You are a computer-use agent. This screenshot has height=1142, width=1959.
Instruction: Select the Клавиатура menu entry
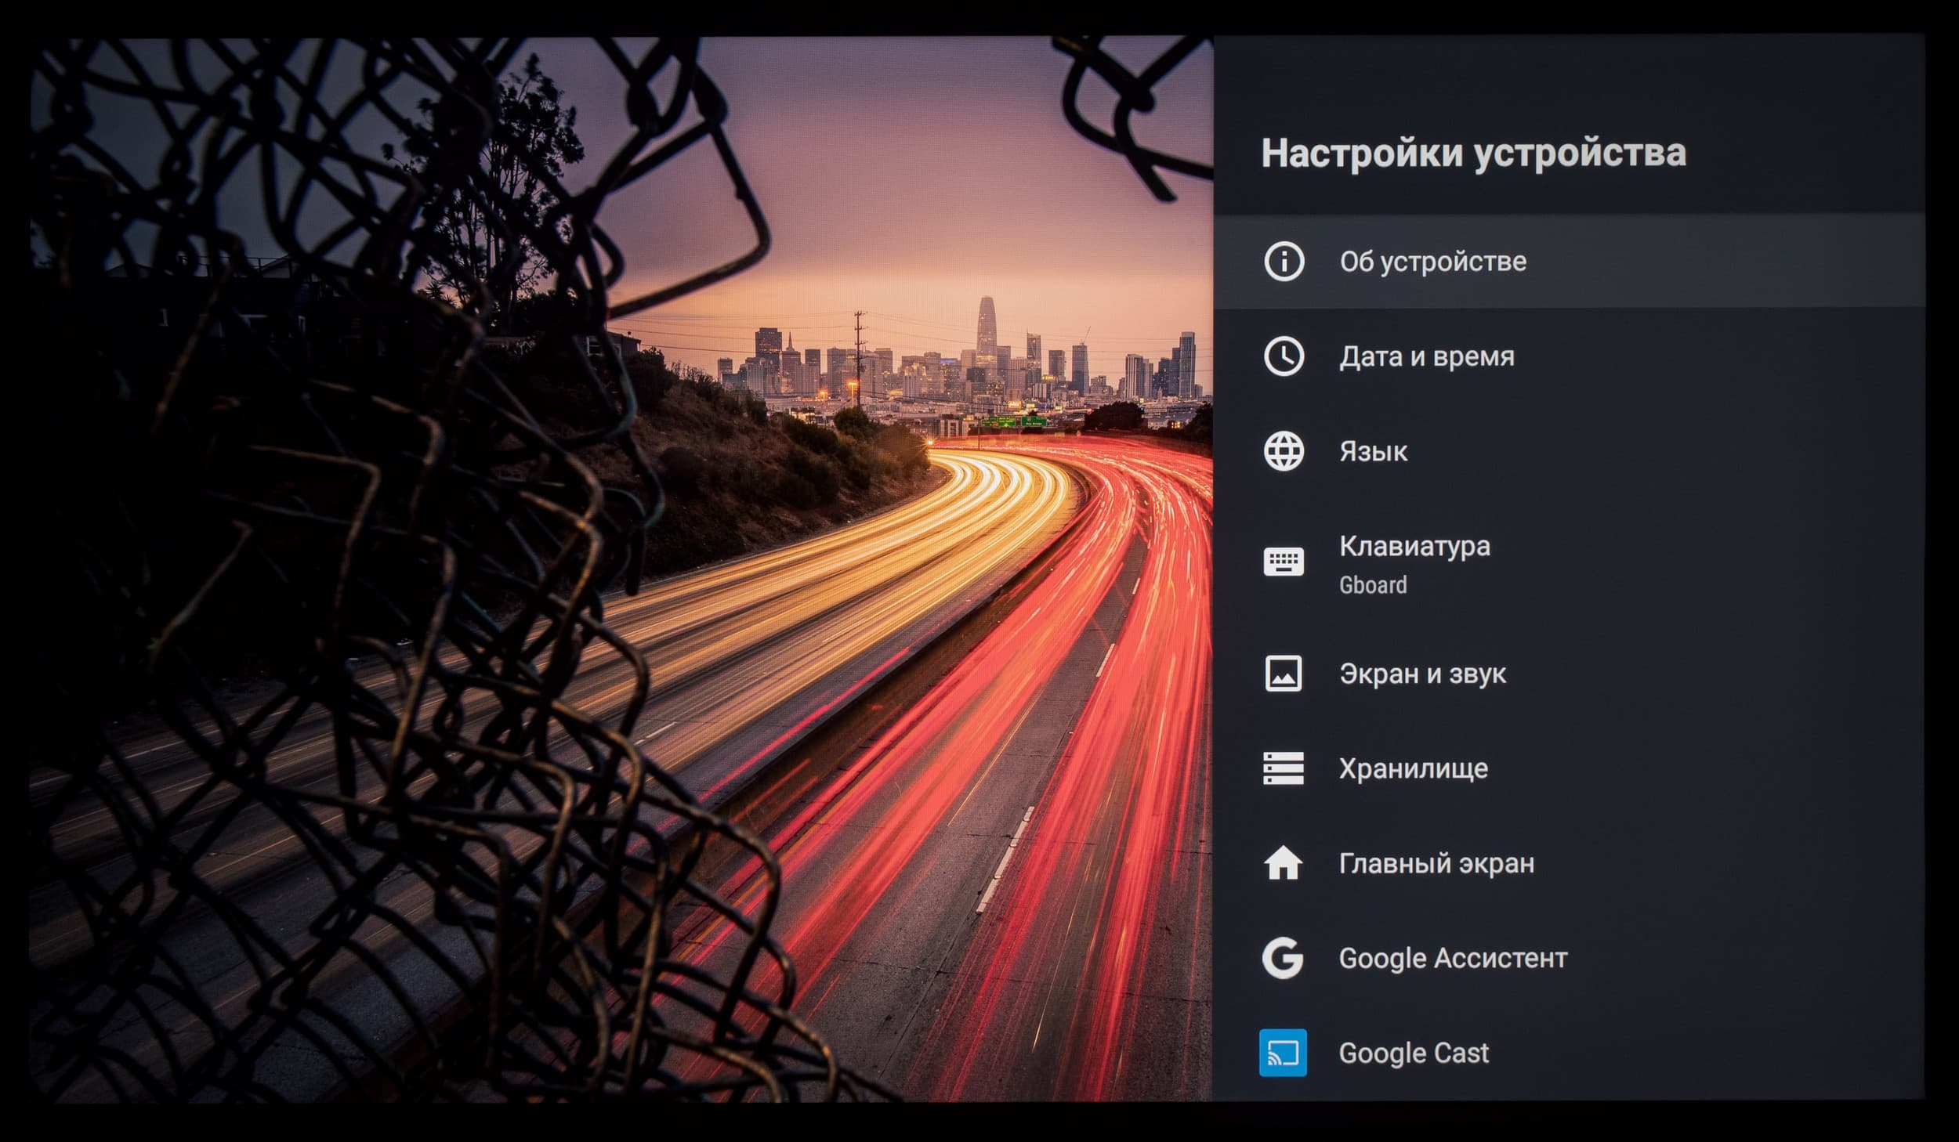[1414, 546]
